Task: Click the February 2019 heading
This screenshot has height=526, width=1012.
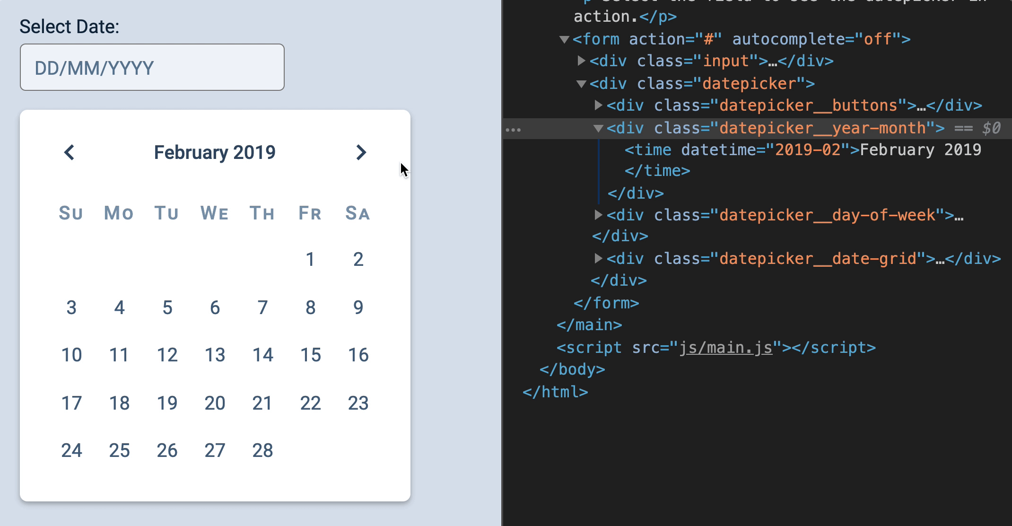Action: [x=214, y=152]
